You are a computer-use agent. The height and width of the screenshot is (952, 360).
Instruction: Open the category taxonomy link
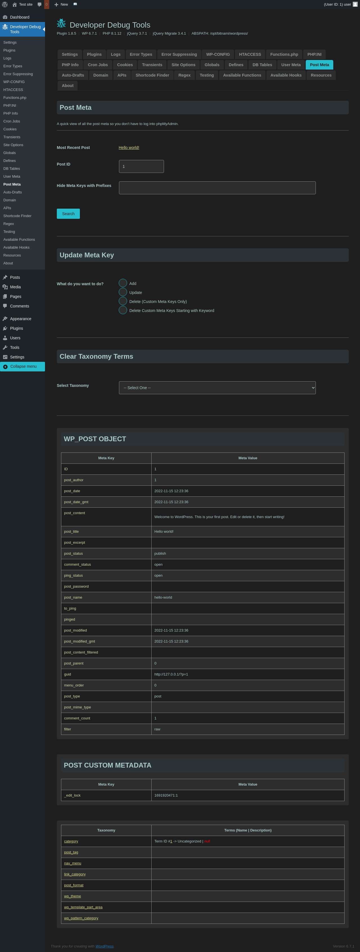coord(71,841)
